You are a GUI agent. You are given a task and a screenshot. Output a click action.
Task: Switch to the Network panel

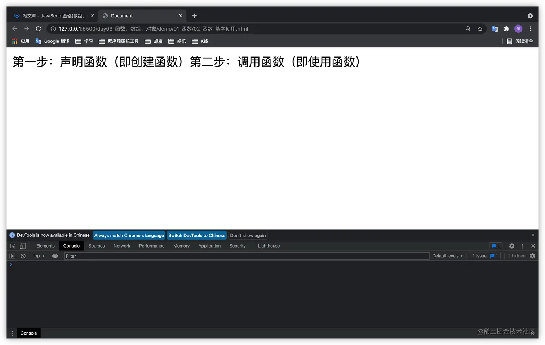click(x=122, y=246)
